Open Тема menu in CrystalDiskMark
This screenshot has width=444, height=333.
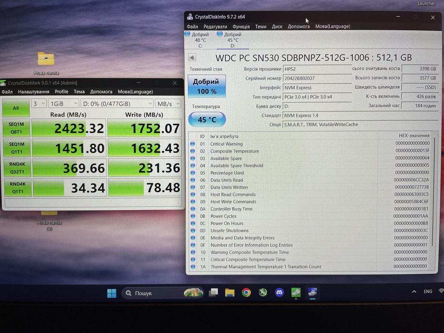pos(79,92)
